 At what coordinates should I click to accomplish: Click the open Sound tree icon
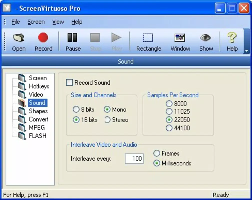(22, 103)
